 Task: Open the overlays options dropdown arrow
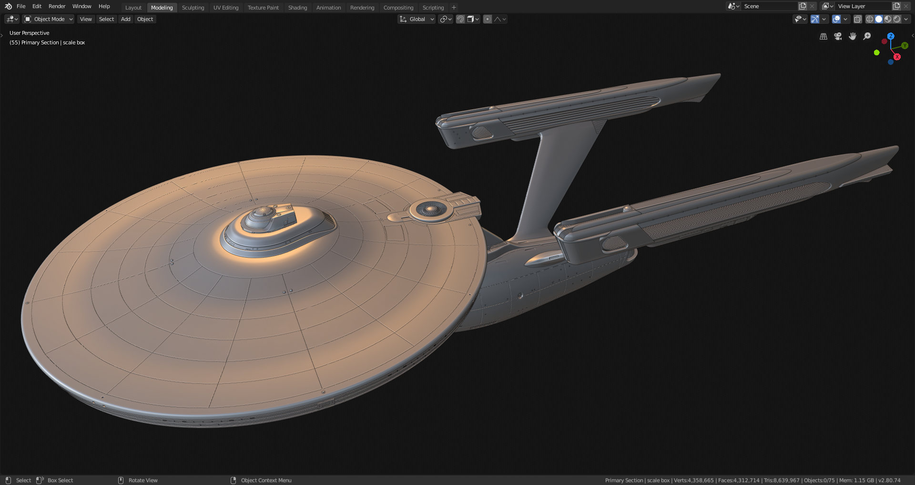845,19
